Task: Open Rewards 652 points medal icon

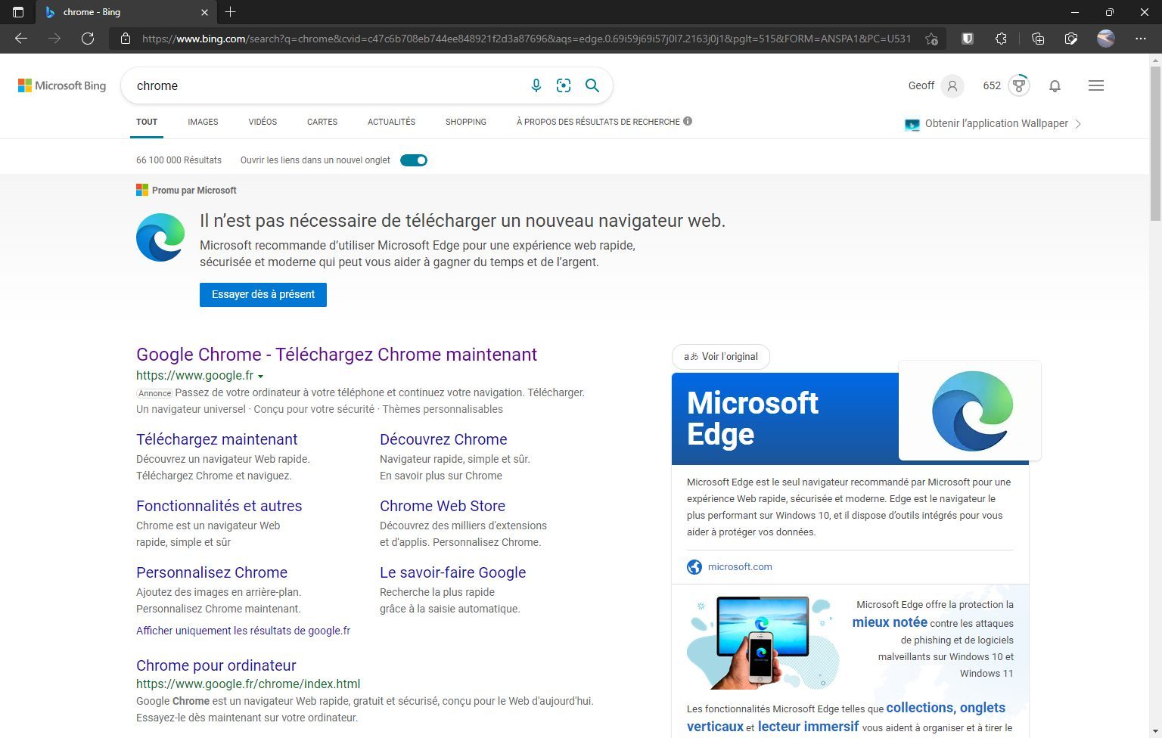Action: 1019,85
